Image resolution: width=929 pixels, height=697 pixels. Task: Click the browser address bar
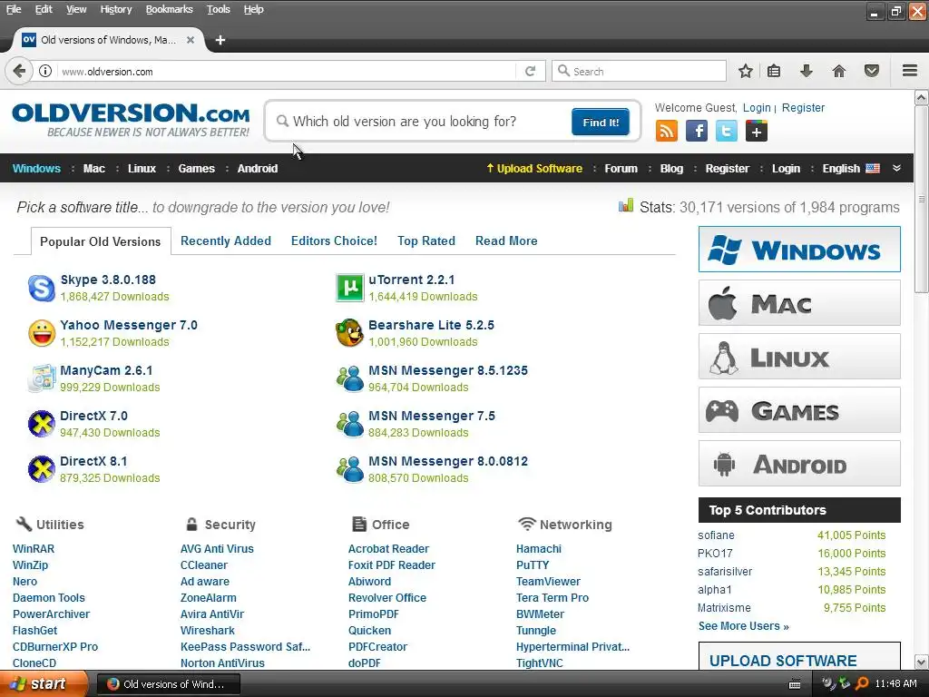pos(288,71)
